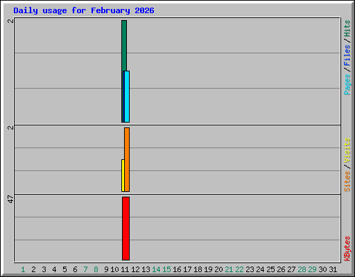The image size is (355, 277).
Task: Click day 30 on the date axis
Action: 322,269
